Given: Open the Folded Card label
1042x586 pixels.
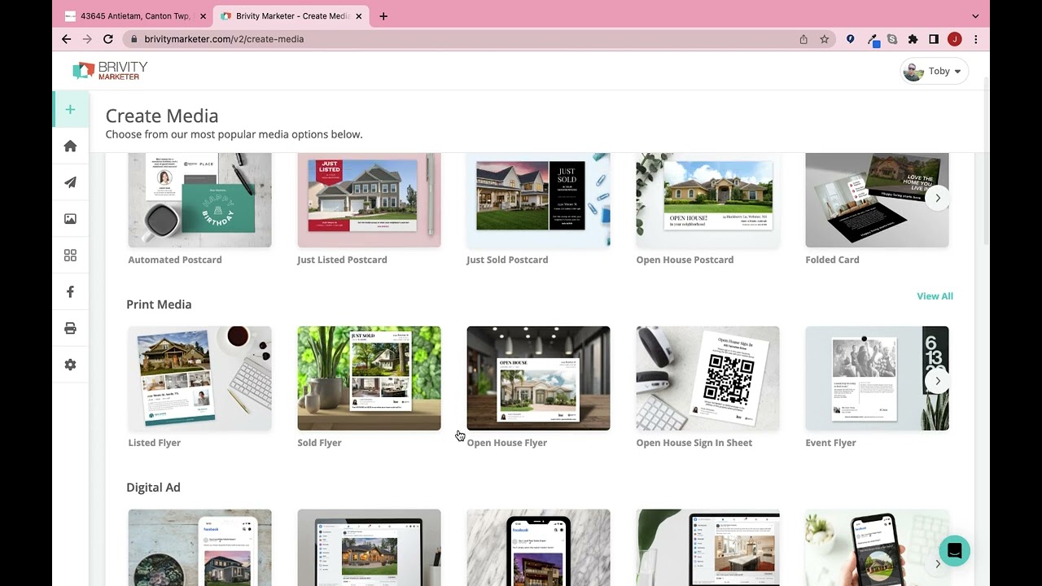Looking at the screenshot, I should [832, 260].
